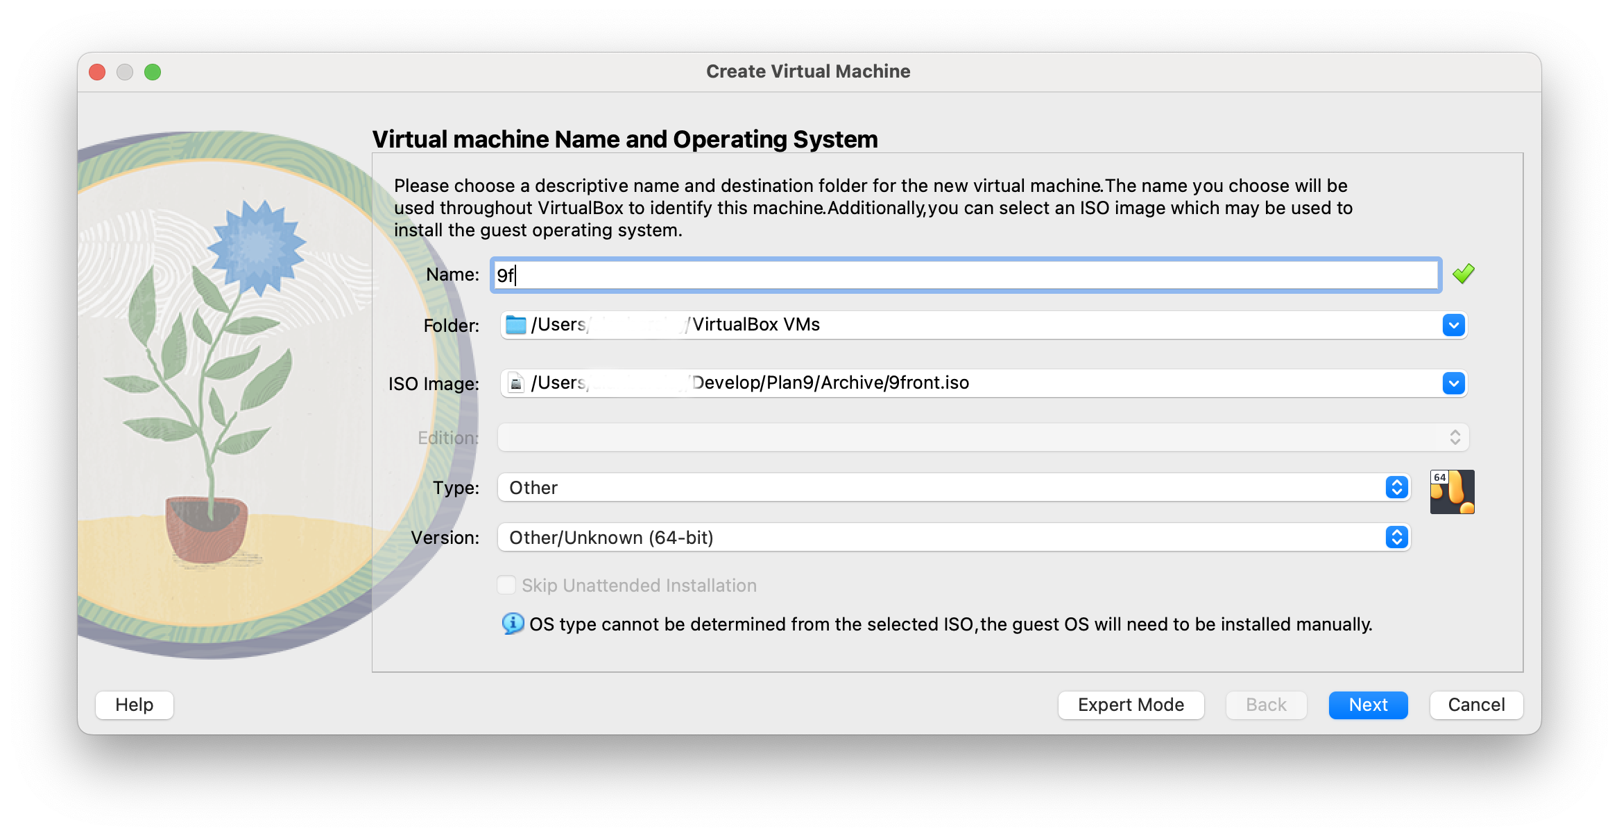1619x837 pixels.
Task: Click the blue info icon beside warning
Action: (513, 624)
